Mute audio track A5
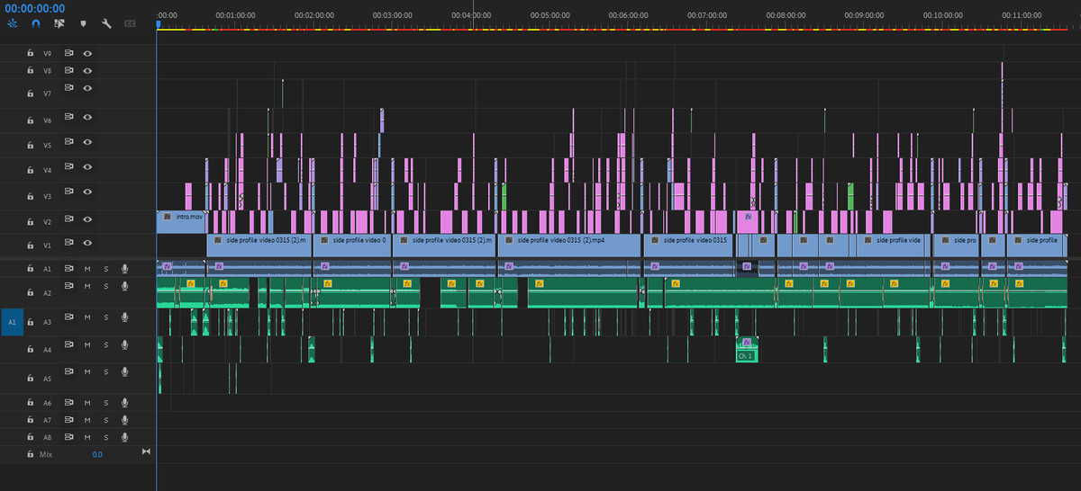This screenshot has width=1081, height=491. point(87,371)
